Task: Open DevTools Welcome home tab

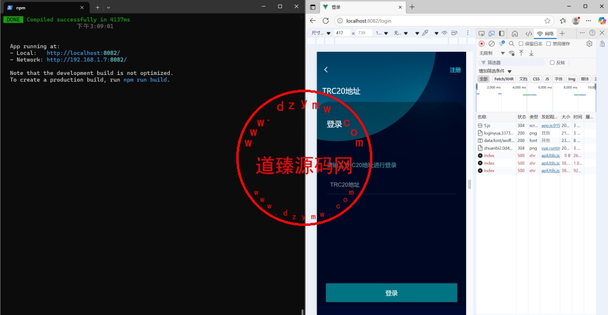Action: (x=515, y=33)
